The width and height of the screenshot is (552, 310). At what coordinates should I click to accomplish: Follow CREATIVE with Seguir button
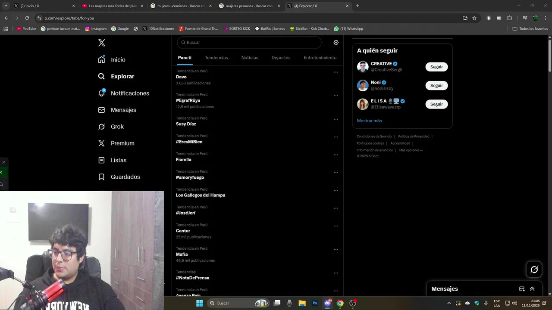tap(436, 67)
